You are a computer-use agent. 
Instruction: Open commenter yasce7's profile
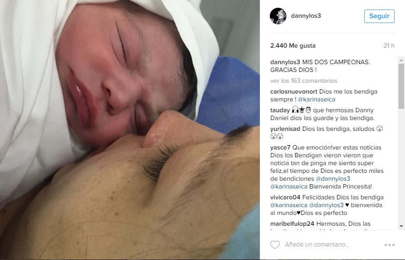pos(280,148)
